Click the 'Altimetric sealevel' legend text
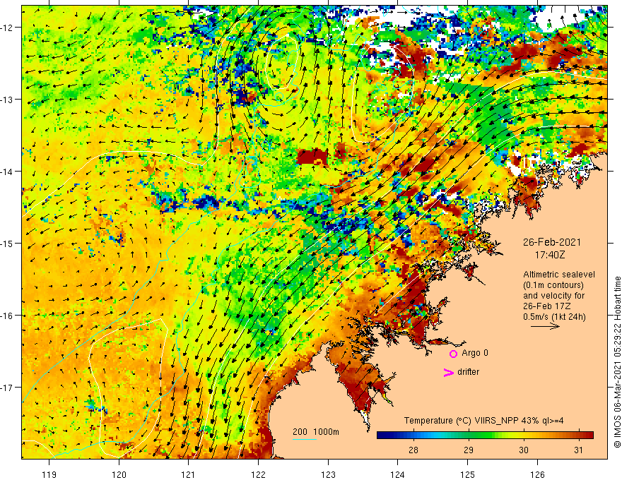The width and height of the screenshot is (622, 480). (559, 275)
